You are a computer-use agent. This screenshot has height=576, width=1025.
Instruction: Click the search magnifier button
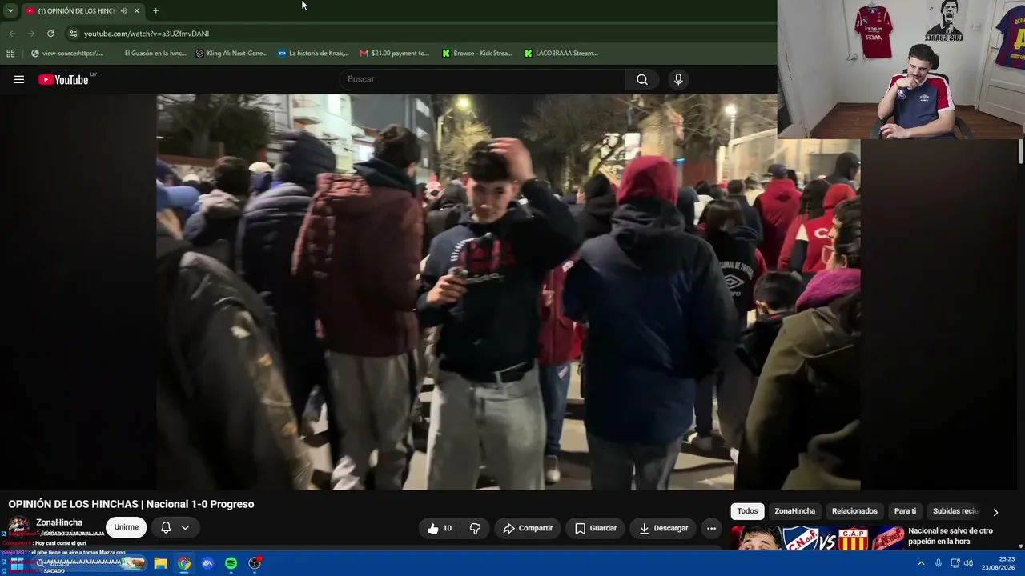[x=641, y=79]
